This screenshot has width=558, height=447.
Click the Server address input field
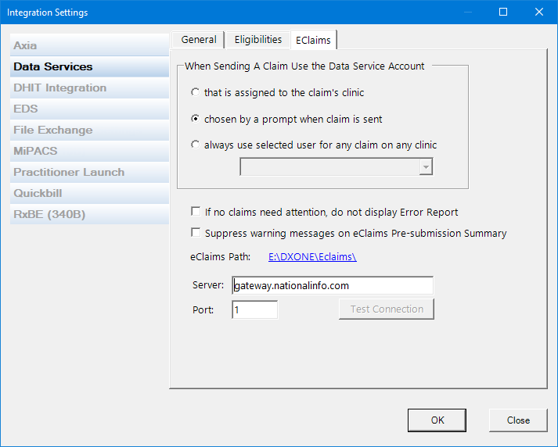(x=333, y=286)
